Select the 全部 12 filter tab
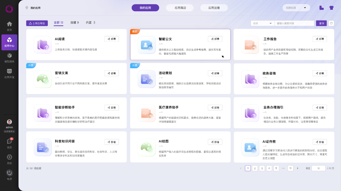This screenshot has width=341, height=191. [x=59, y=23]
